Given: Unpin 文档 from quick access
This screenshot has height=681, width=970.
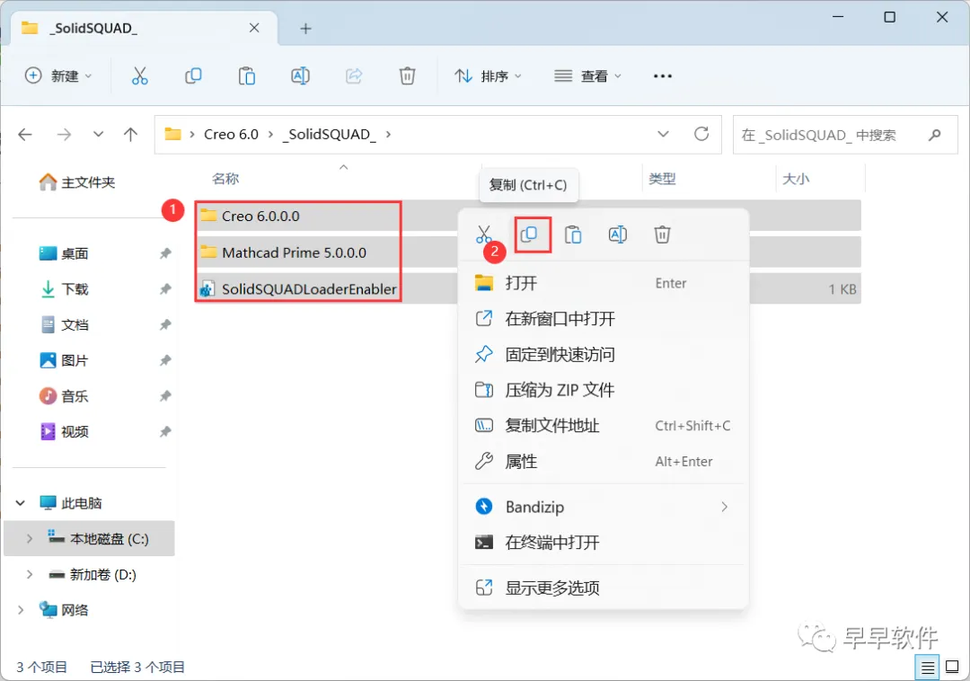Looking at the screenshot, I should [165, 324].
